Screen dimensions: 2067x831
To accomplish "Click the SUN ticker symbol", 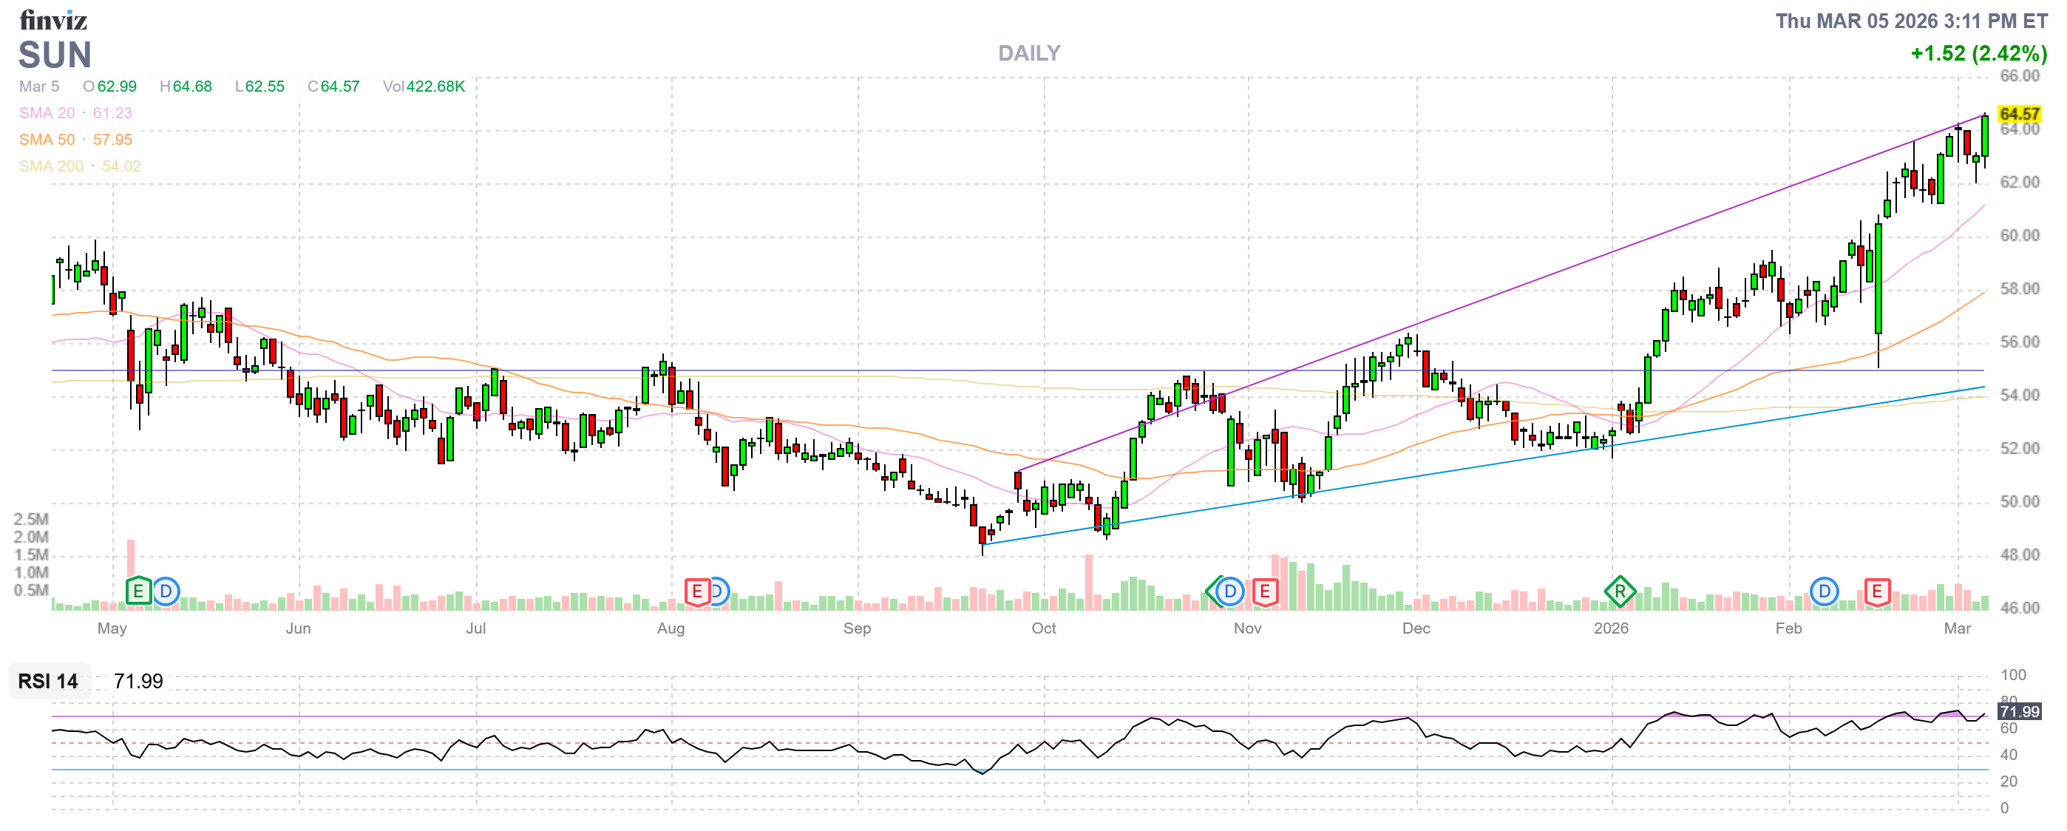I will (55, 55).
